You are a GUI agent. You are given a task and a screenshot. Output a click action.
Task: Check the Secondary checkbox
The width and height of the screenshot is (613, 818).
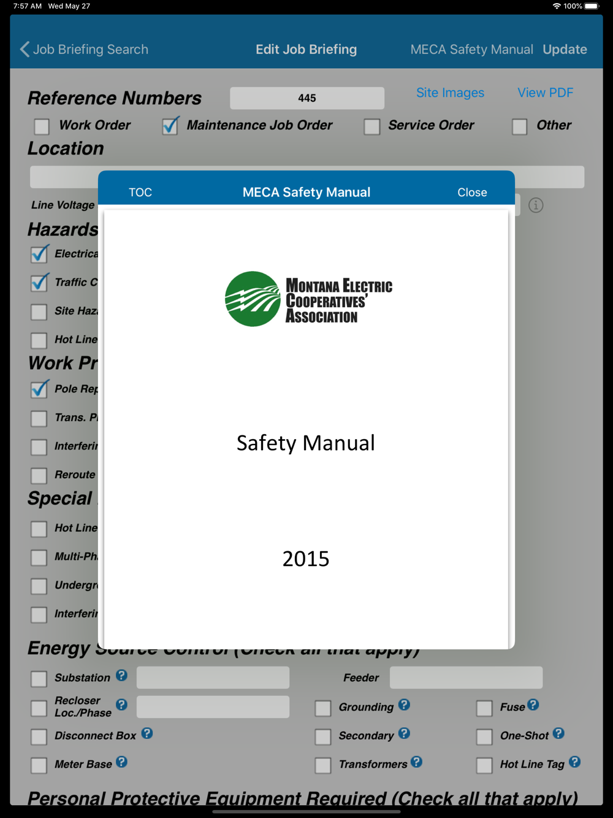tap(322, 736)
